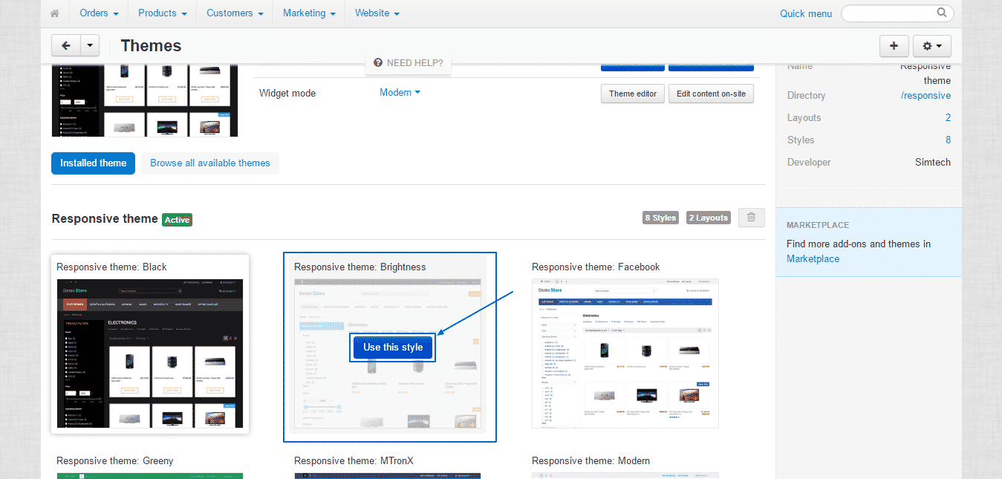Click the NEED HELP question mark icon
Screen dimensions: 1002x479
pyautogui.click(x=378, y=63)
